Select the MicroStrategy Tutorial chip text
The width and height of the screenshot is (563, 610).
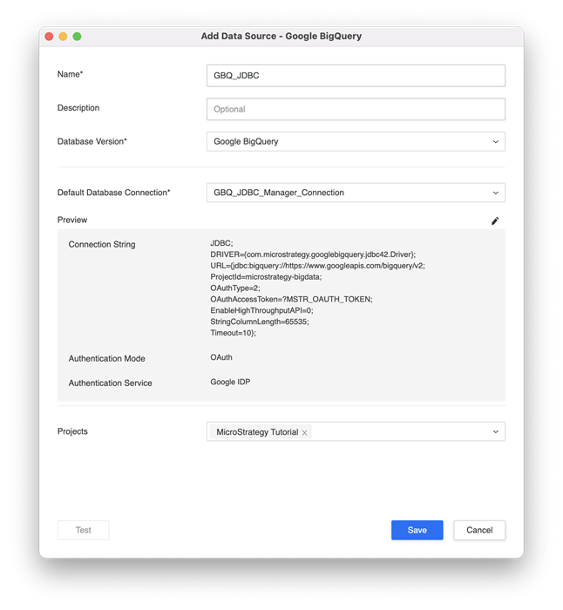click(x=256, y=432)
